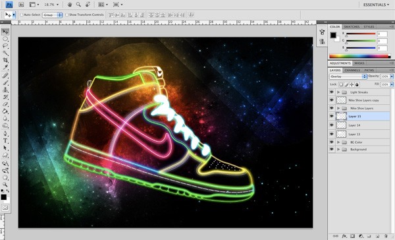Switch to the Paths tab
This screenshot has width=395, height=240.
click(369, 70)
